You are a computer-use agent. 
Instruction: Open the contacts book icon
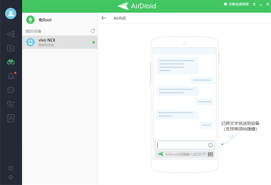(11, 118)
